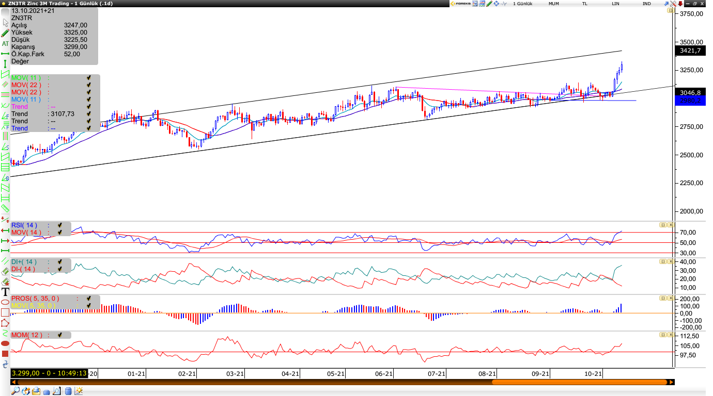Click the right scroll arrow of time scrollbar

671,382
